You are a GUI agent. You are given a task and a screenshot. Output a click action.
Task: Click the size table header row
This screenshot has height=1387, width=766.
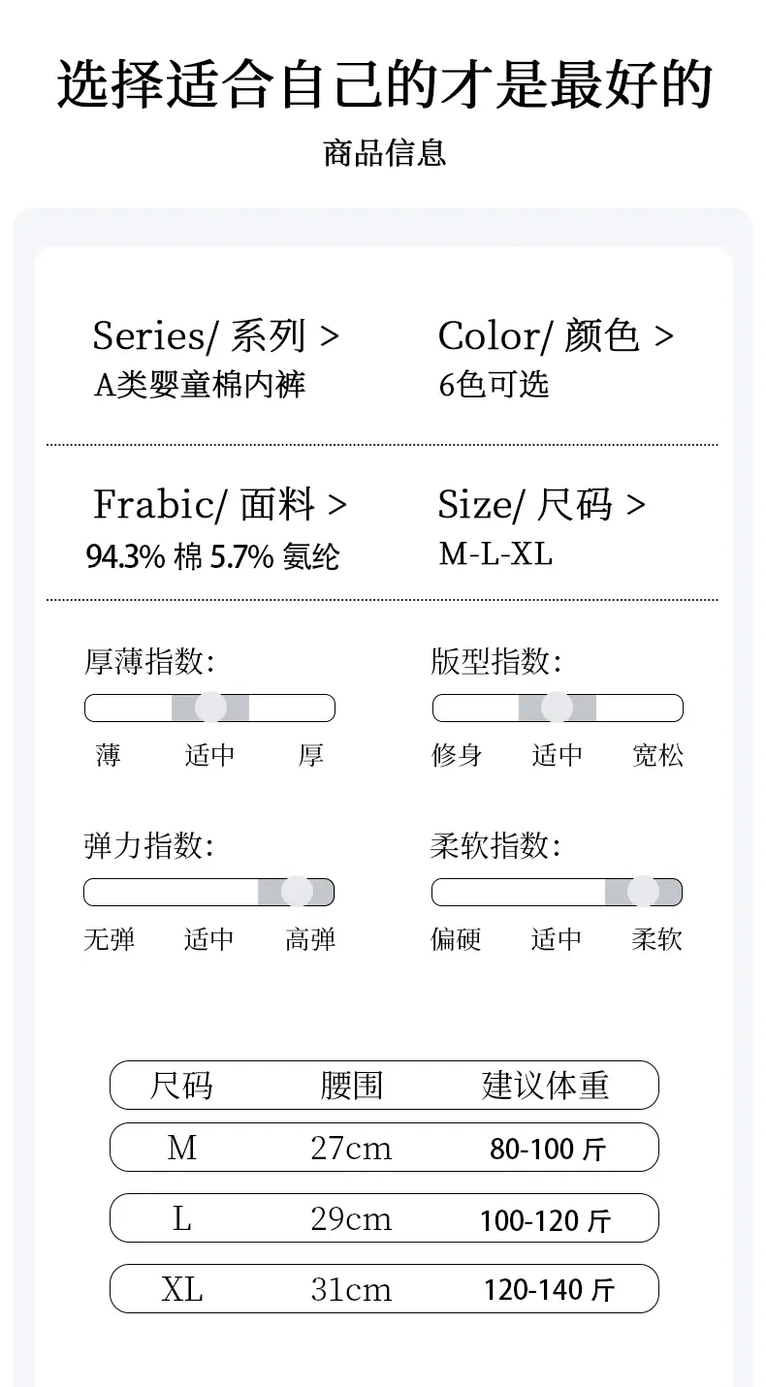[x=384, y=1085]
